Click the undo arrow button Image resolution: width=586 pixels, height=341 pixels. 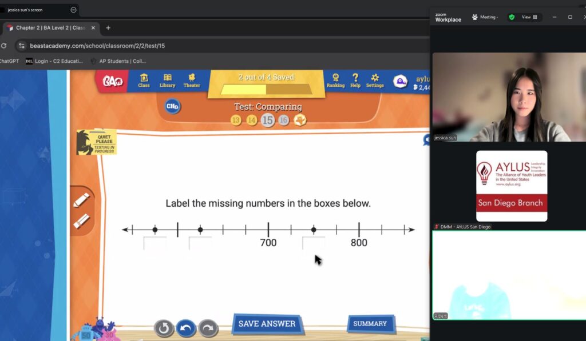pyautogui.click(x=186, y=328)
